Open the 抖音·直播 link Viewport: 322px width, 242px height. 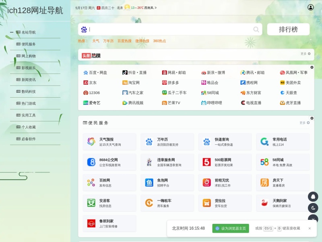pos(134,73)
